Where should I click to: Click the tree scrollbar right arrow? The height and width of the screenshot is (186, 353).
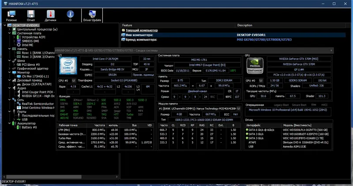tap(116, 177)
